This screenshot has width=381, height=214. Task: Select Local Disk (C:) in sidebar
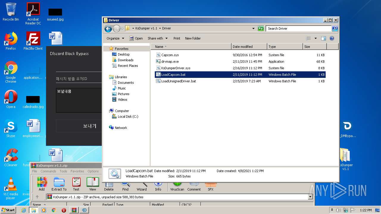click(128, 117)
